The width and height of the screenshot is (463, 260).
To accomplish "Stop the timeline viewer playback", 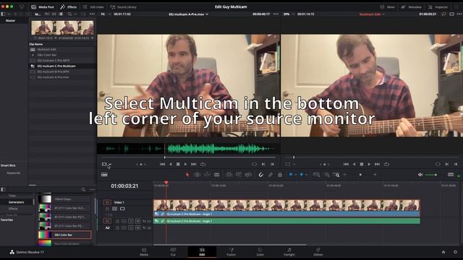I will [362, 164].
